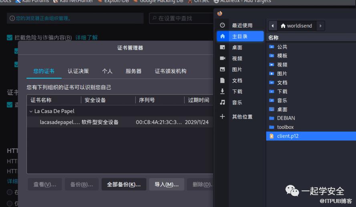
Task: Open 音乐 music location in sidebar
Action: 237,102
